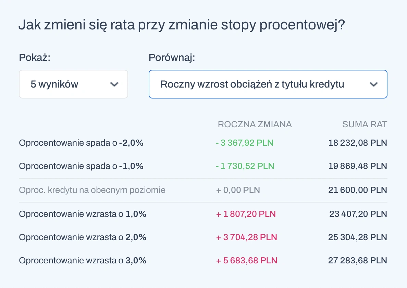Click the red "+ 5 683,68 PLN" value

coord(246,261)
